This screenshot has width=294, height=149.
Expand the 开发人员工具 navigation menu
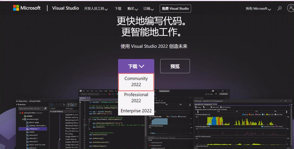pos(96,9)
